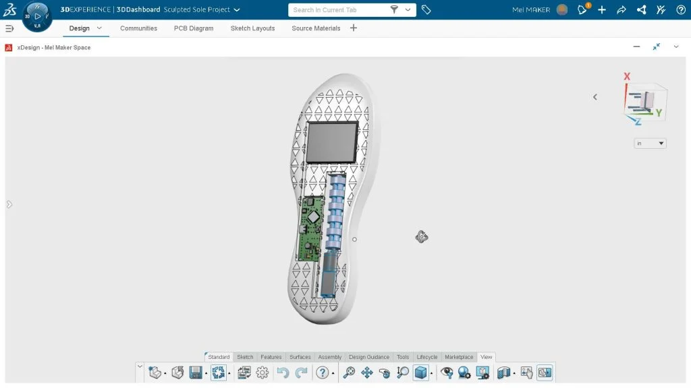Open Mel MAKER profile avatar

click(562, 9)
